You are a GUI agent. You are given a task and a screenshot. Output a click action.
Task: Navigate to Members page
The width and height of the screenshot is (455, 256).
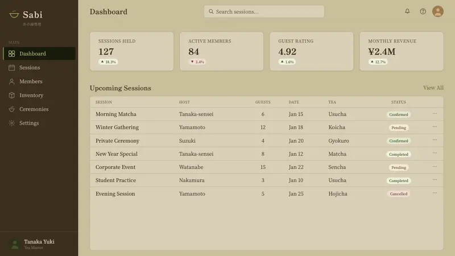tap(39, 81)
